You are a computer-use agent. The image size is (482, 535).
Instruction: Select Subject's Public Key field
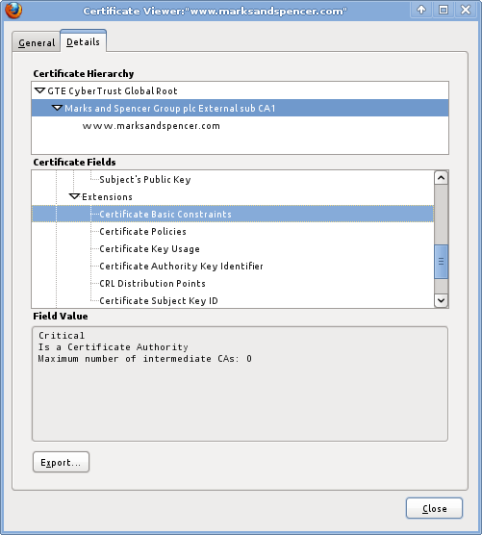[x=233, y=180]
